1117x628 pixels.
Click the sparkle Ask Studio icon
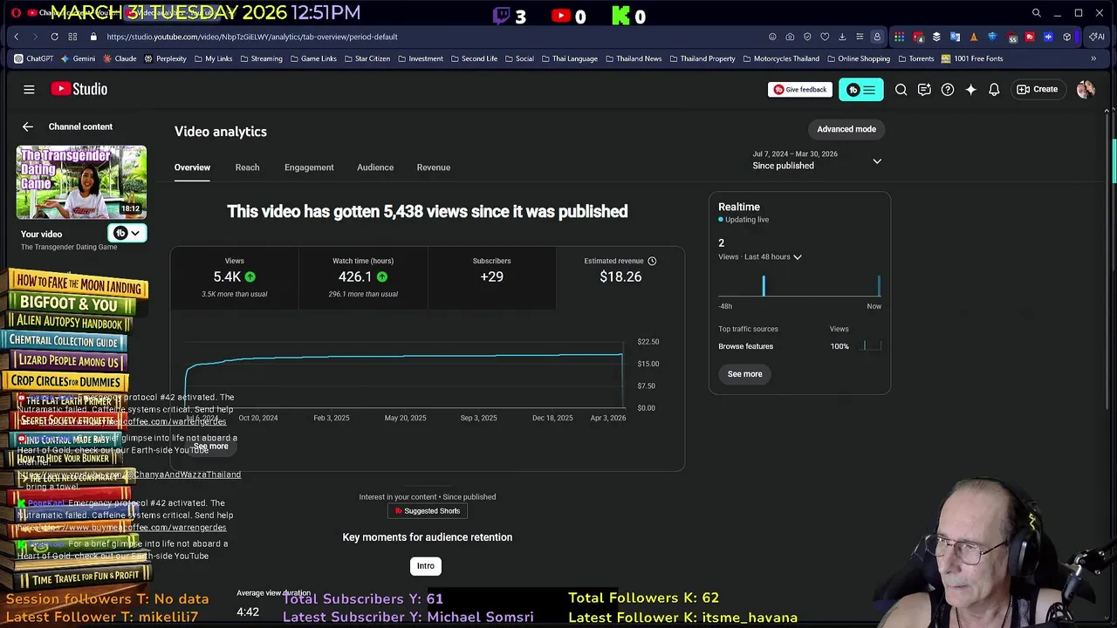point(970,89)
